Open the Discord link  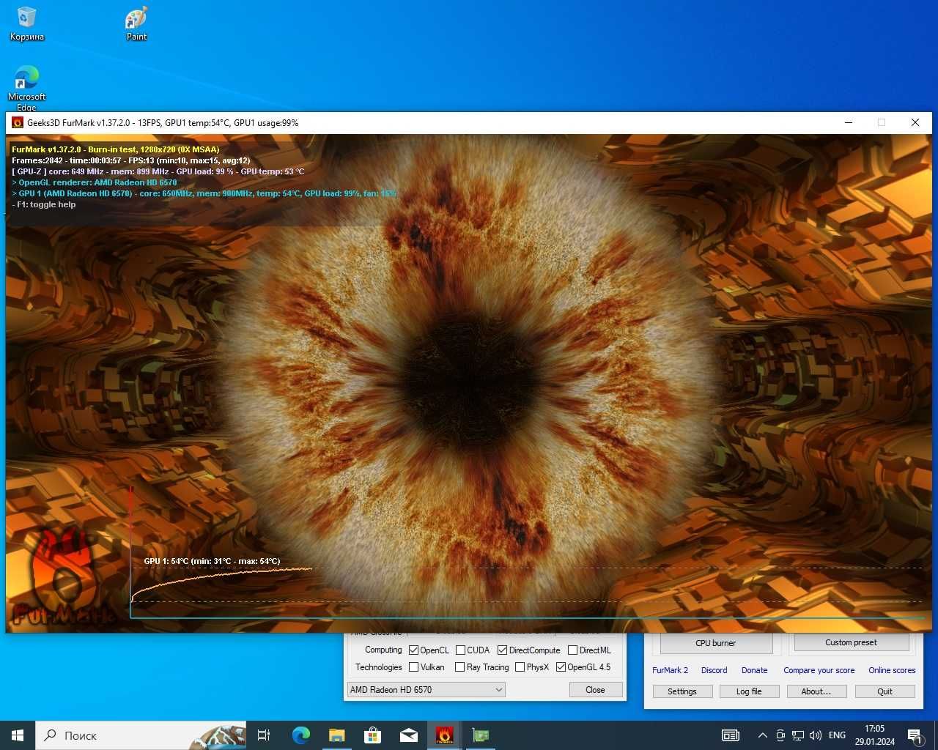point(714,670)
